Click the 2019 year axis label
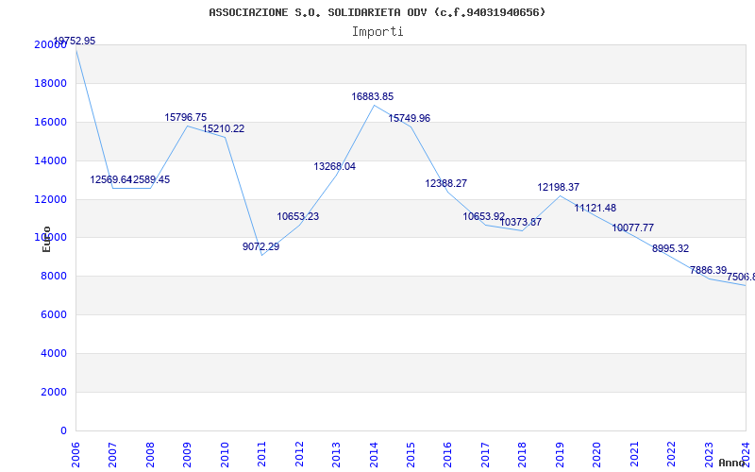755x472 pixels. (x=560, y=455)
